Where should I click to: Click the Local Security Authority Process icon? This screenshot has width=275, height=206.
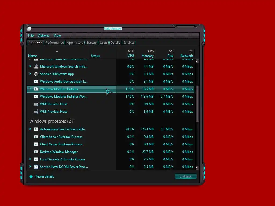[x=36, y=159]
